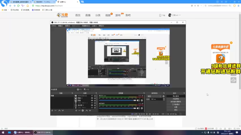Expand the user account dropdown on Douyu
Viewport: 241px width, 135px height.
pos(180,15)
